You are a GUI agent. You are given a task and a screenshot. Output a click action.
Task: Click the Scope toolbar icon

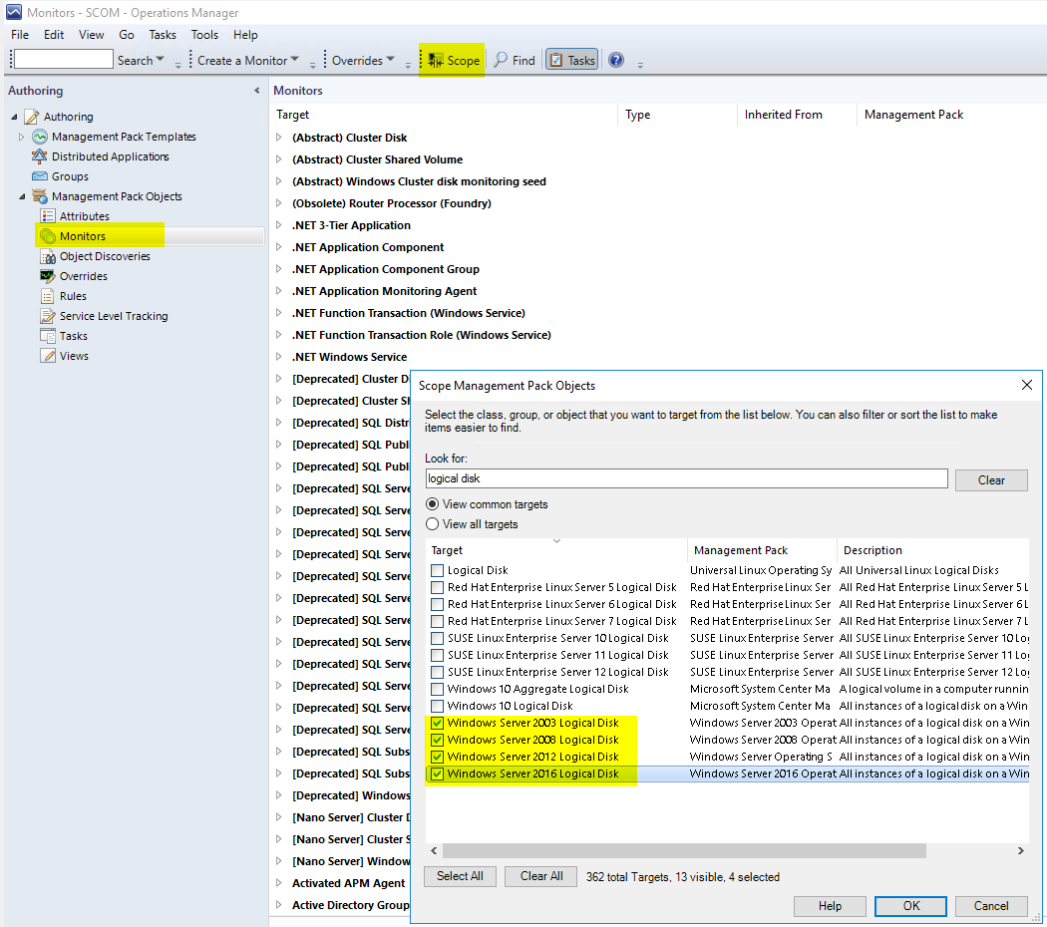coord(436,60)
